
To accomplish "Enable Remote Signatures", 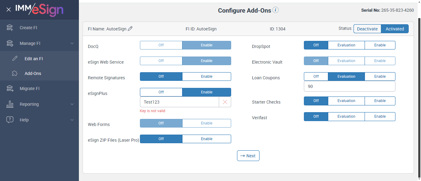I will click(x=206, y=77).
